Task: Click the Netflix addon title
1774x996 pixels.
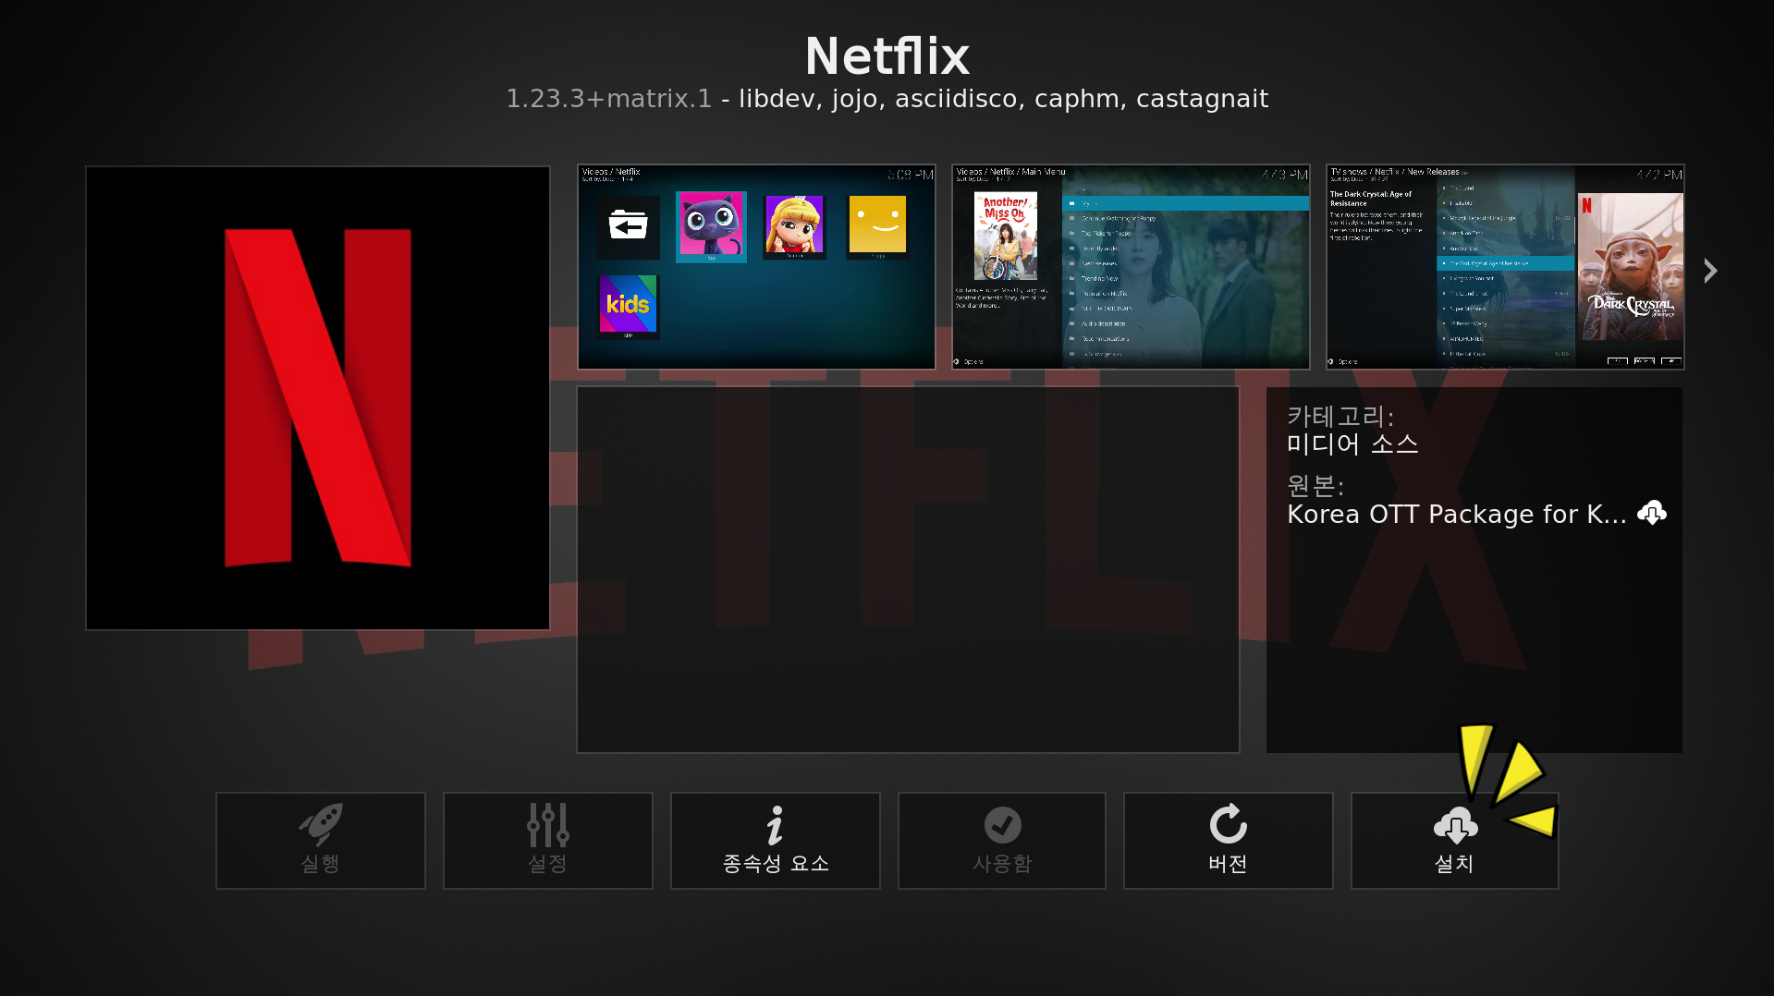Action: coord(887,56)
